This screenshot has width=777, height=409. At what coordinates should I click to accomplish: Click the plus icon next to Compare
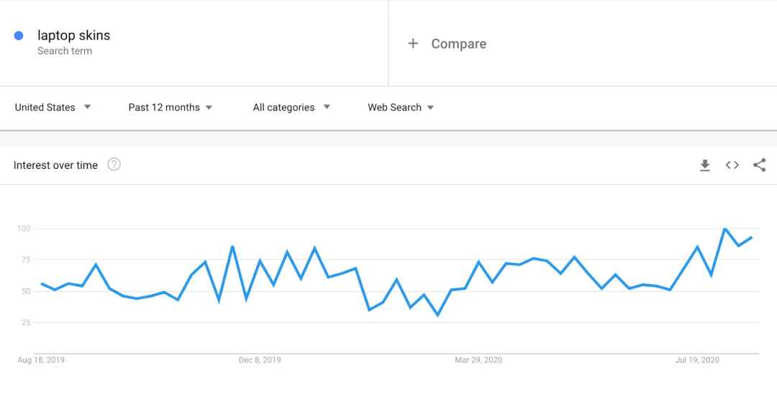pyautogui.click(x=413, y=44)
